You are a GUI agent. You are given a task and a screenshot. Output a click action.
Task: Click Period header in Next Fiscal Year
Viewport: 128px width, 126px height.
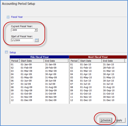(x=74, y=61)
